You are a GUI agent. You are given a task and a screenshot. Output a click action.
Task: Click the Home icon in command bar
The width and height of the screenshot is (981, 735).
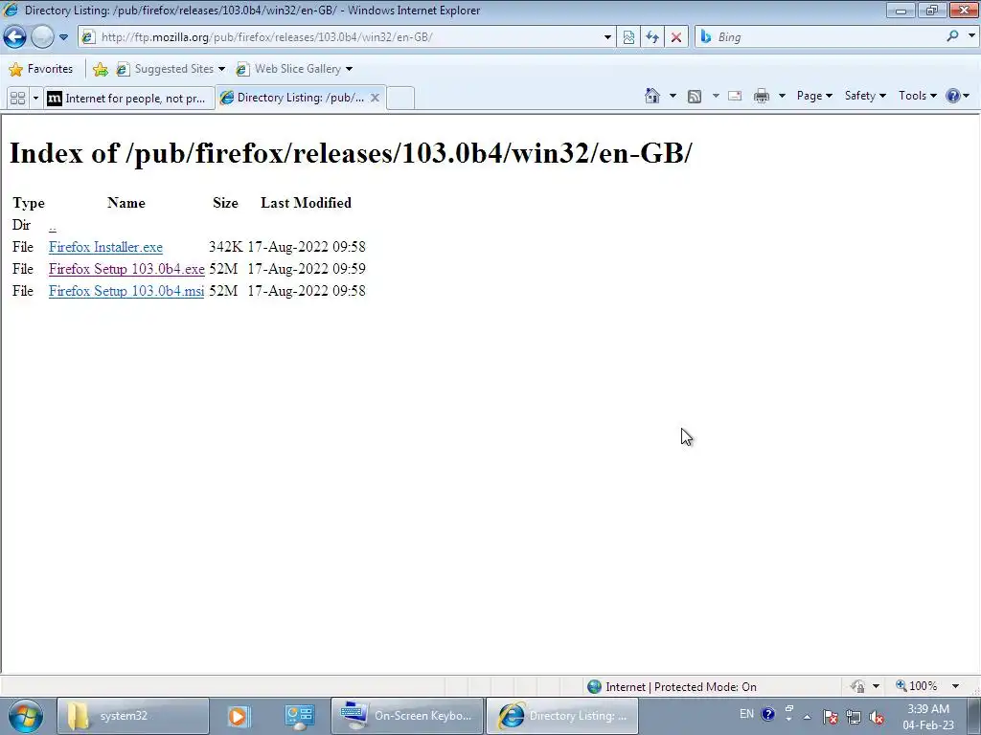click(652, 96)
